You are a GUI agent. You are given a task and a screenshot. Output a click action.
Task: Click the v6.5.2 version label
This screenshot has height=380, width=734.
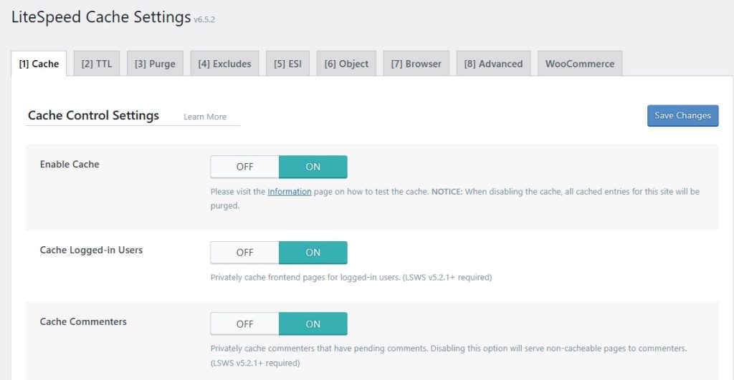point(204,19)
